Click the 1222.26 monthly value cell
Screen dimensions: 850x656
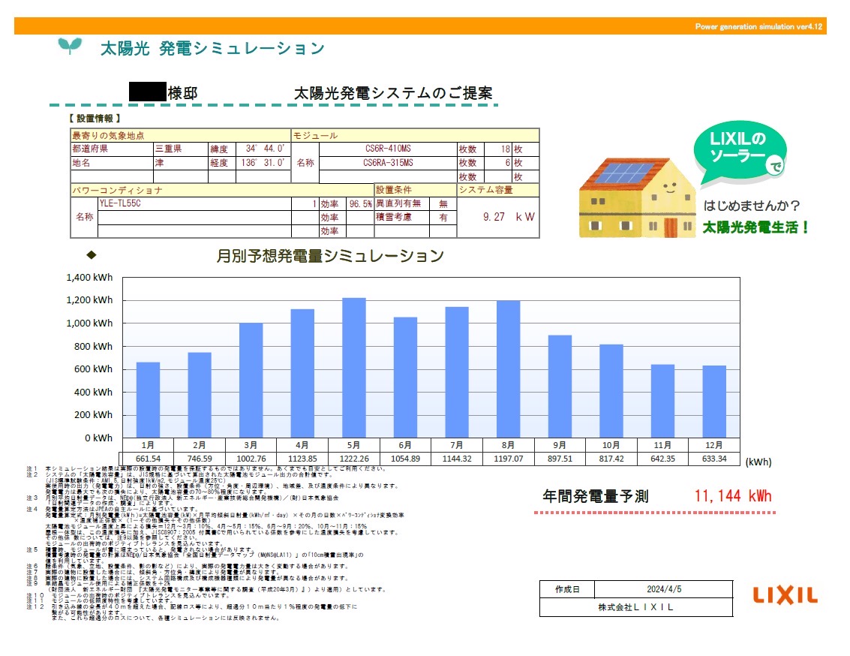click(x=354, y=459)
